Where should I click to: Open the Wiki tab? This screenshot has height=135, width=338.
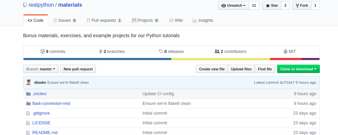point(176,20)
